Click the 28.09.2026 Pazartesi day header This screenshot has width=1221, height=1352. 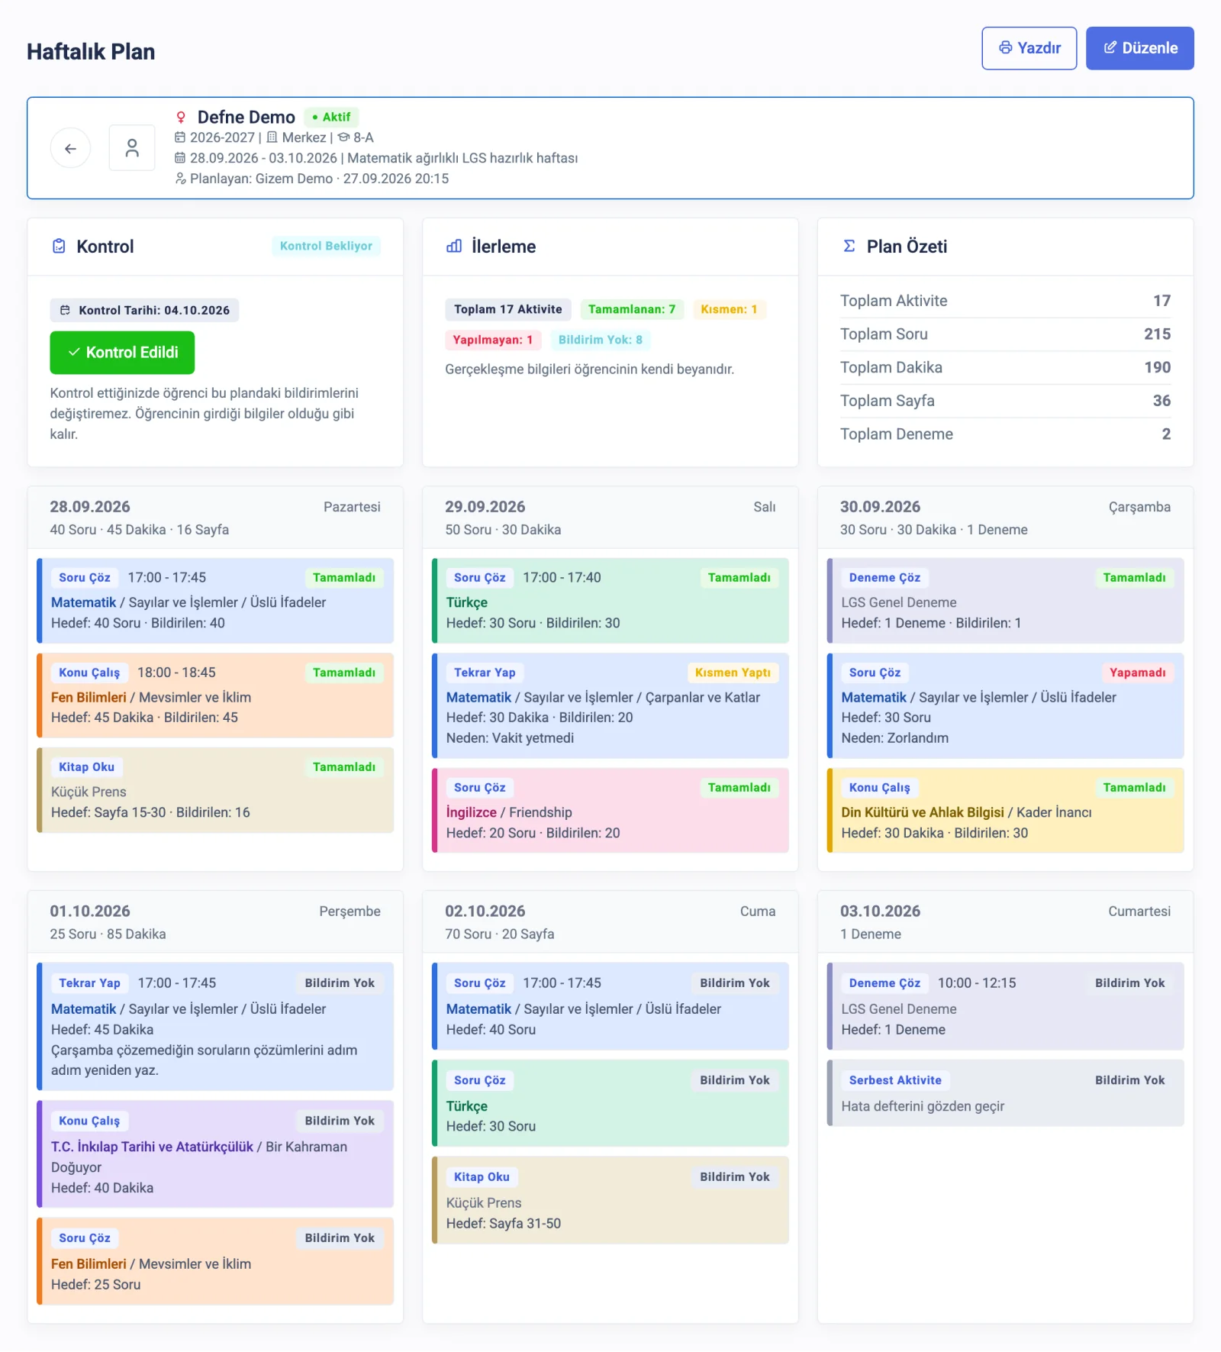pos(215,517)
